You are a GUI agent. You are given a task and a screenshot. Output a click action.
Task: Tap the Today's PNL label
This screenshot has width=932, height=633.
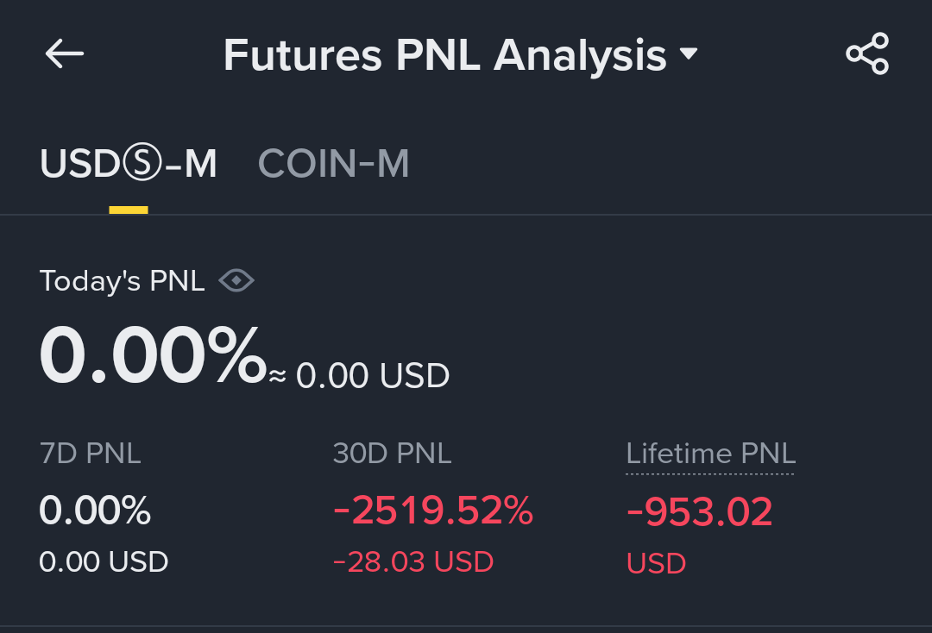(122, 281)
